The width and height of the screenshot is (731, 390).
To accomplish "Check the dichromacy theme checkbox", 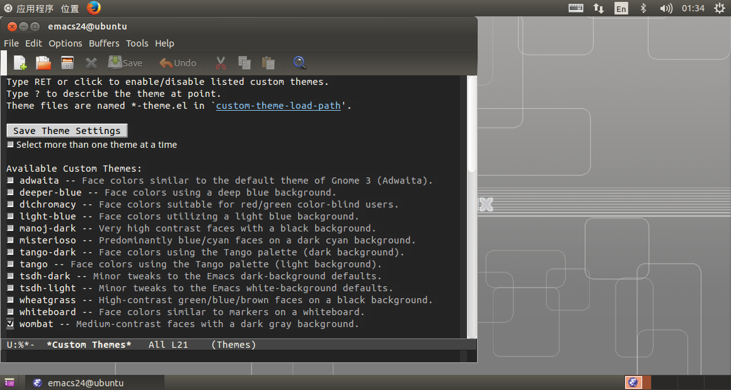I will (x=10, y=204).
